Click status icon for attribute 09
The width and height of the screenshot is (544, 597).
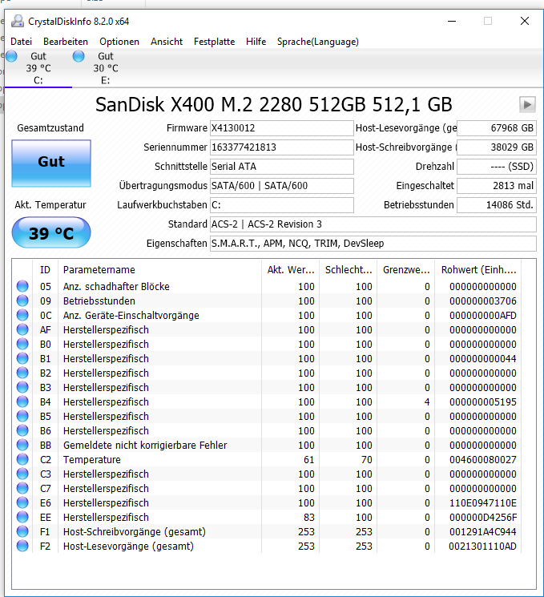pos(22,301)
